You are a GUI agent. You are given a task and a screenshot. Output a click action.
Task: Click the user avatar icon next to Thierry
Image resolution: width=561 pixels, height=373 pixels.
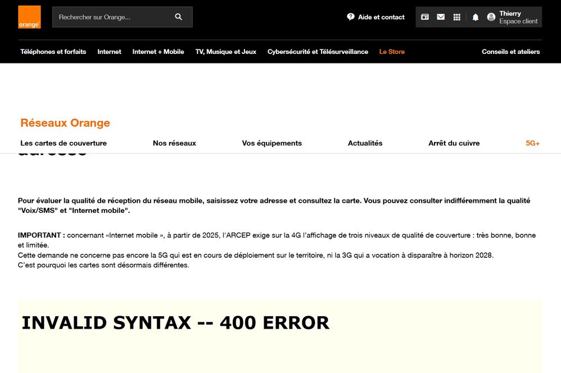click(x=491, y=17)
